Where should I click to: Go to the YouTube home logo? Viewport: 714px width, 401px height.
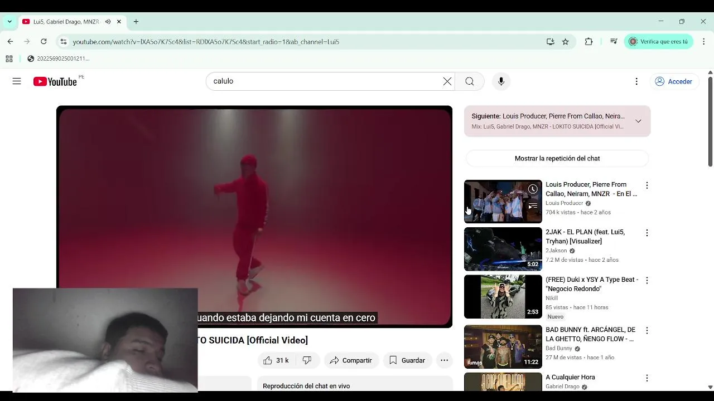[x=55, y=82]
